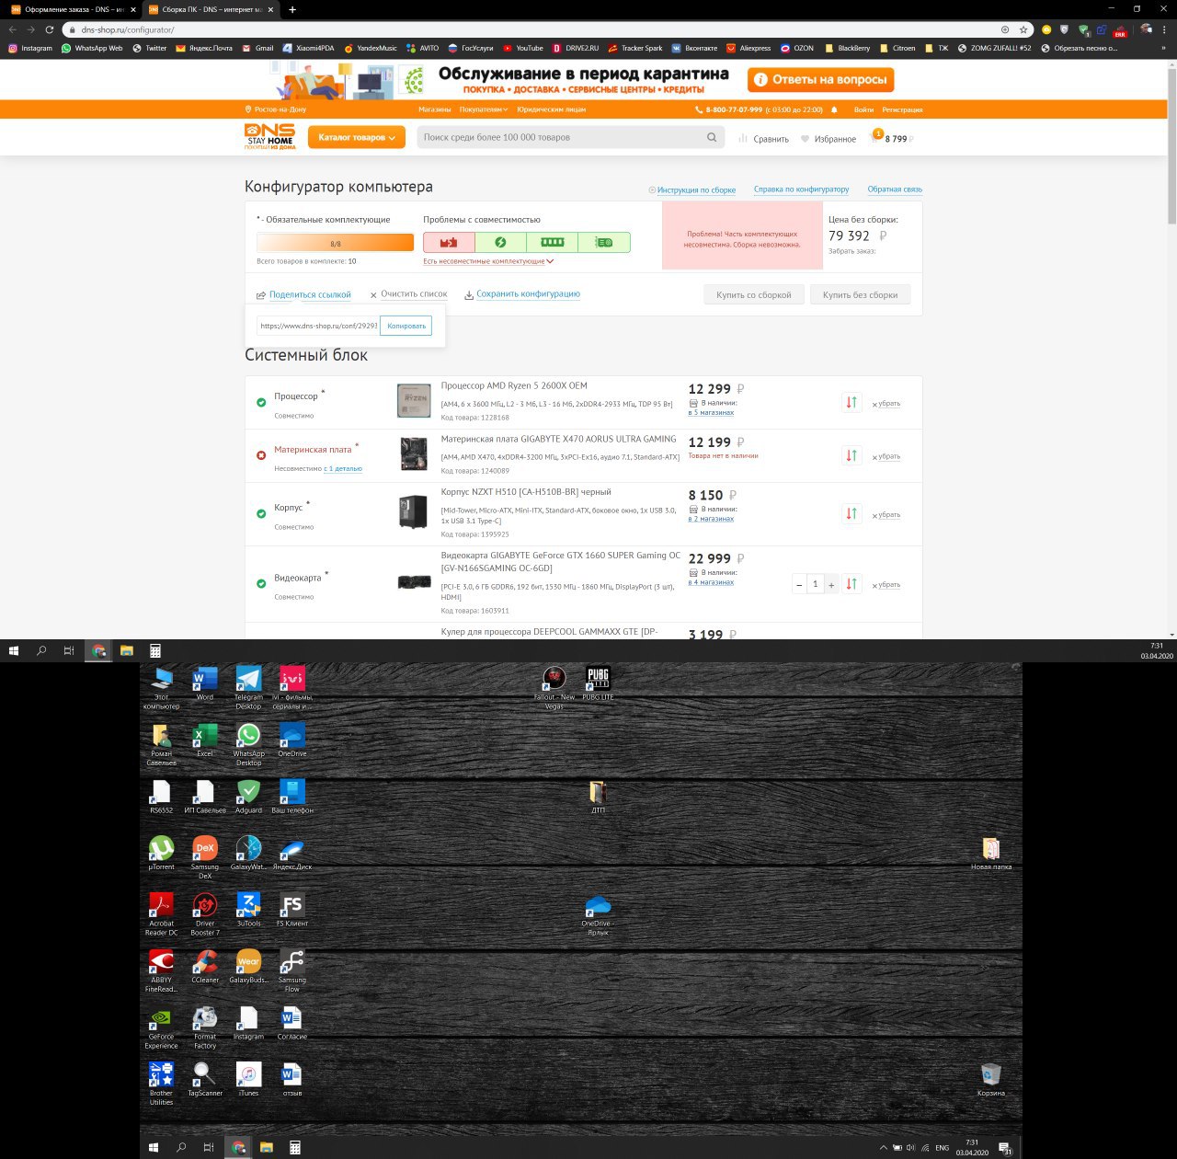Viewport: 1177px width, 1159px height.
Task: Open the Samsung Flow desktop icon
Action: pos(291,970)
